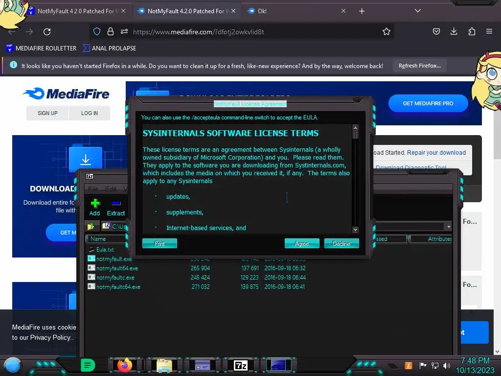Image resolution: width=501 pixels, height=376 pixels.
Task: Click the network tray icon
Action: point(434,365)
